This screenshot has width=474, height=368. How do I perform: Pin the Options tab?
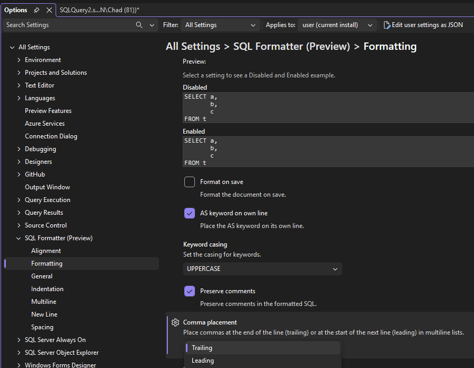(x=37, y=10)
